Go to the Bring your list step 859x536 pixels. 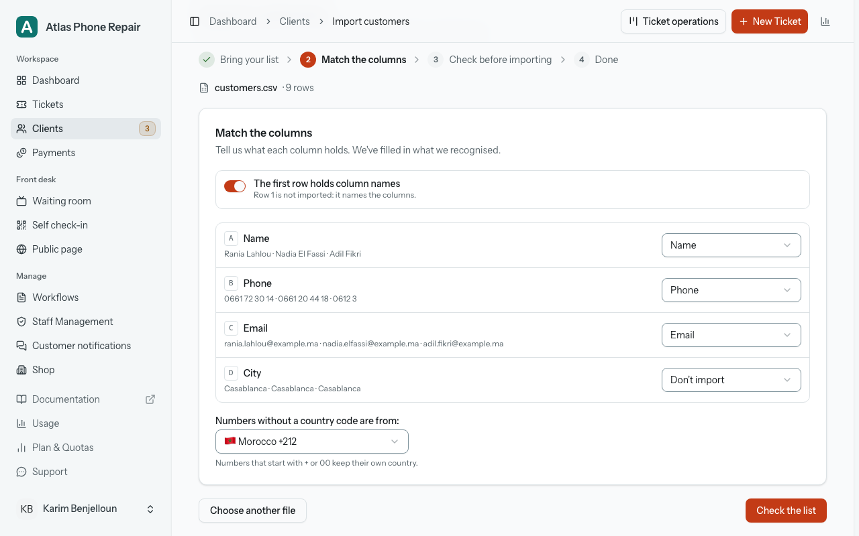coord(239,60)
